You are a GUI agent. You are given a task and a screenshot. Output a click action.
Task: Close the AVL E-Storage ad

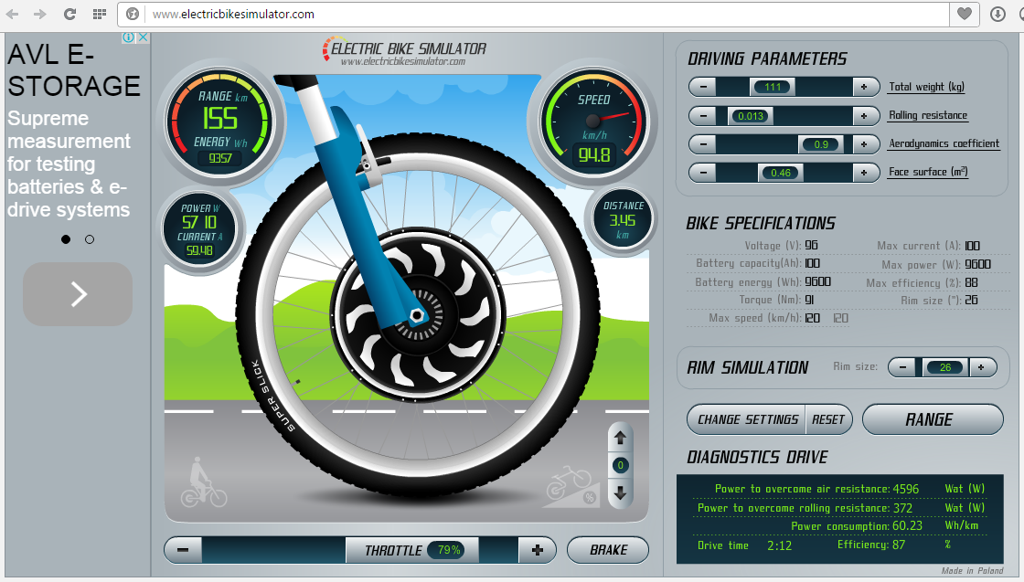(143, 37)
